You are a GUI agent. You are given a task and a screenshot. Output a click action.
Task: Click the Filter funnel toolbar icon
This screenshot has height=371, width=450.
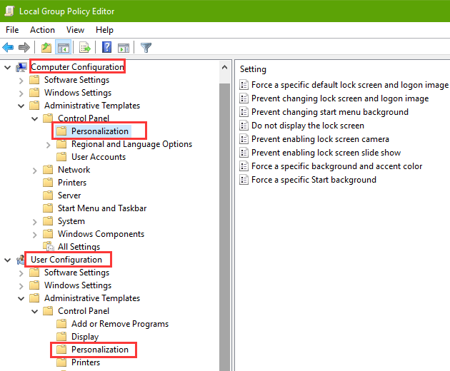(x=146, y=47)
